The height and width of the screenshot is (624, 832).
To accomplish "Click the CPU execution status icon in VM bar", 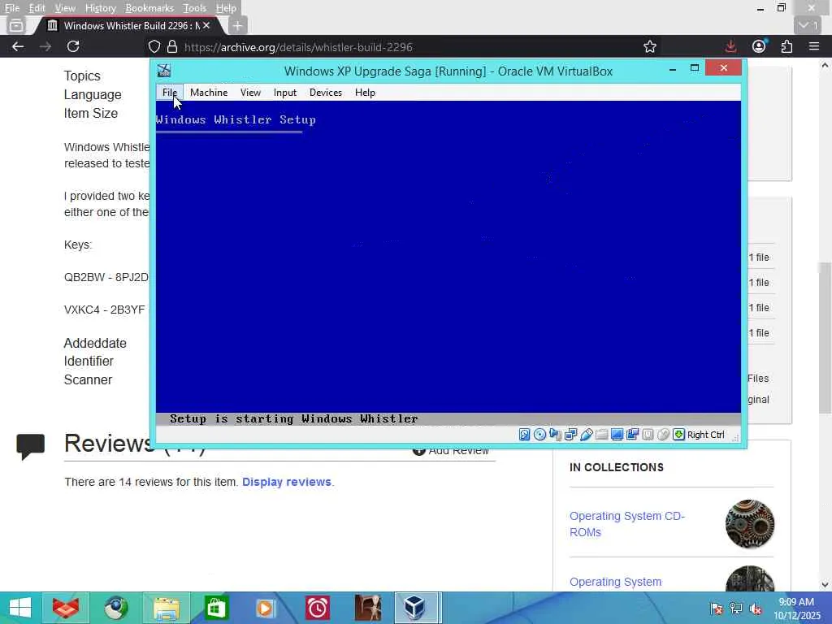I will click(x=648, y=435).
